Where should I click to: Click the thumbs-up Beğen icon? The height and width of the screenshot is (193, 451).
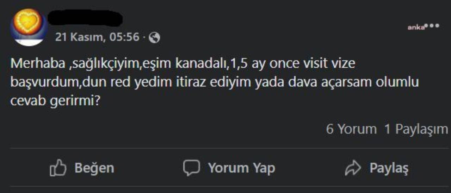coord(58,168)
